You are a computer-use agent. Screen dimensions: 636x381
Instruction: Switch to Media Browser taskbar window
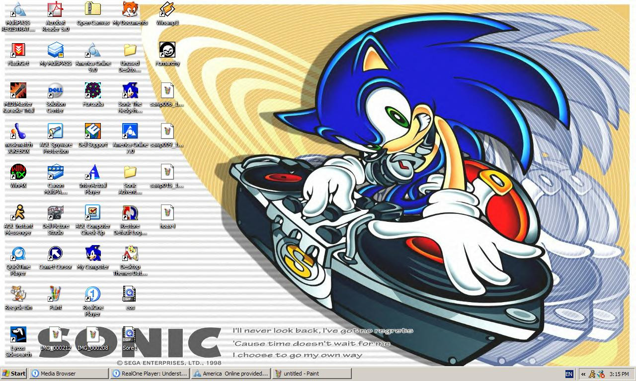pos(69,374)
